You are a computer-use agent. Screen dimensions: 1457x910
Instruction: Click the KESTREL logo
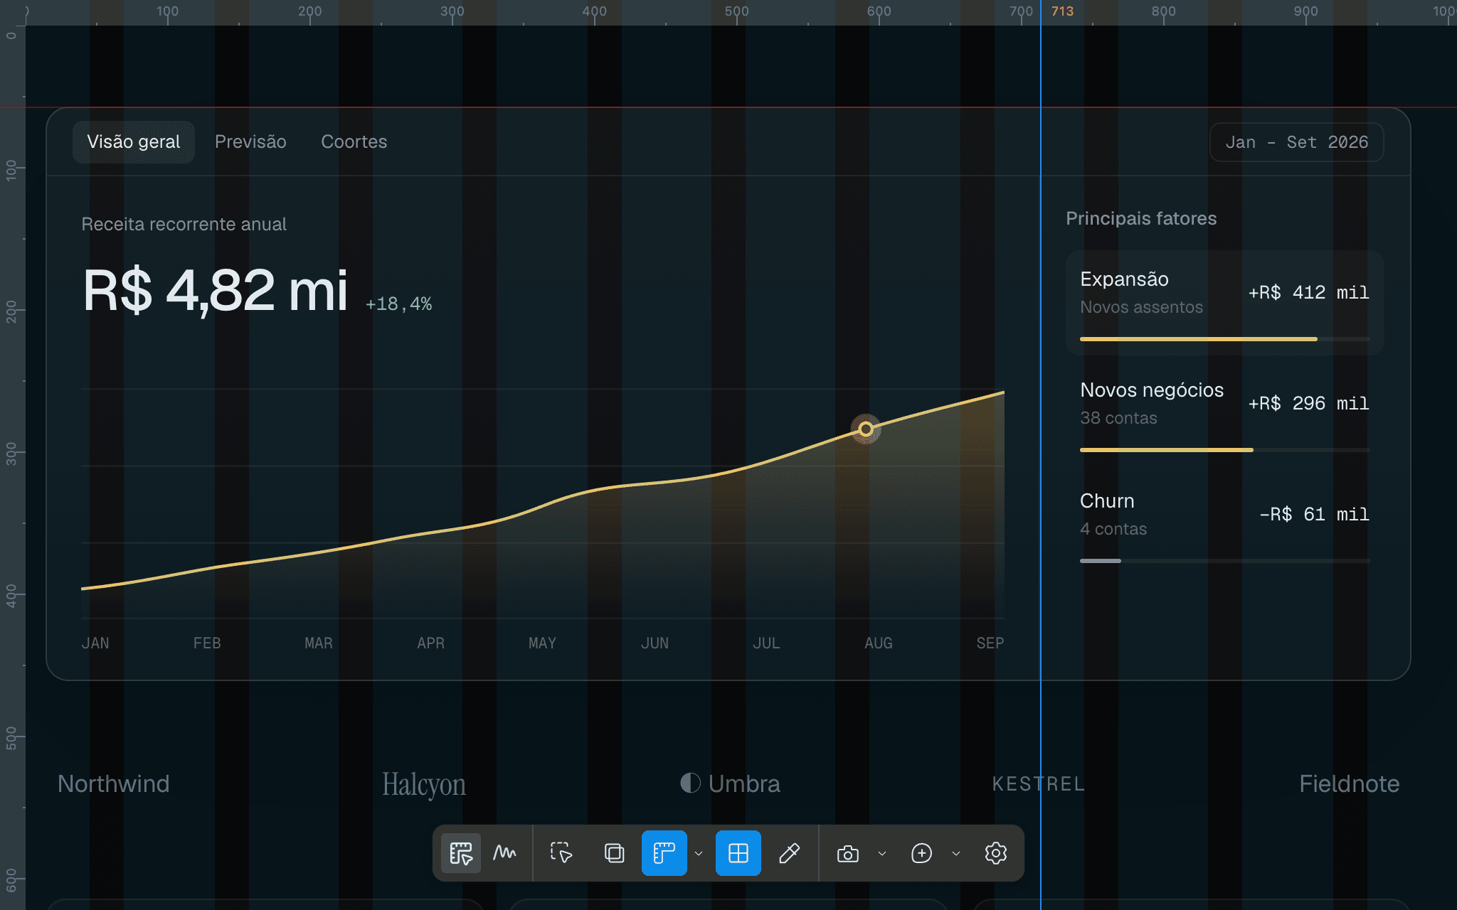pos(1039,784)
